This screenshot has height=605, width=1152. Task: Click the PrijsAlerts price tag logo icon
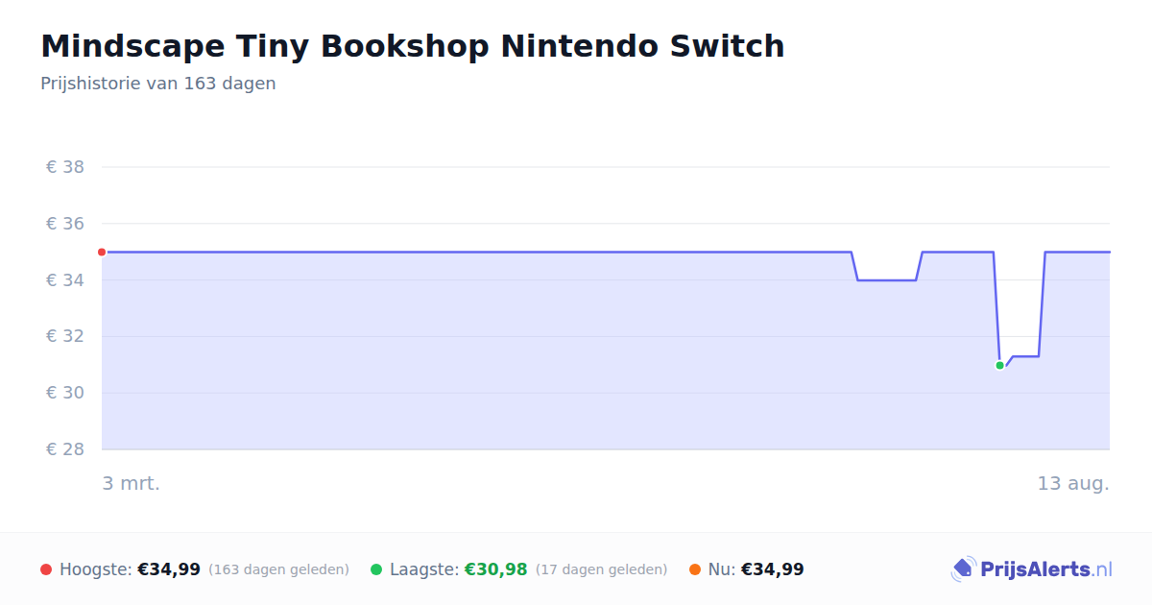tap(963, 569)
